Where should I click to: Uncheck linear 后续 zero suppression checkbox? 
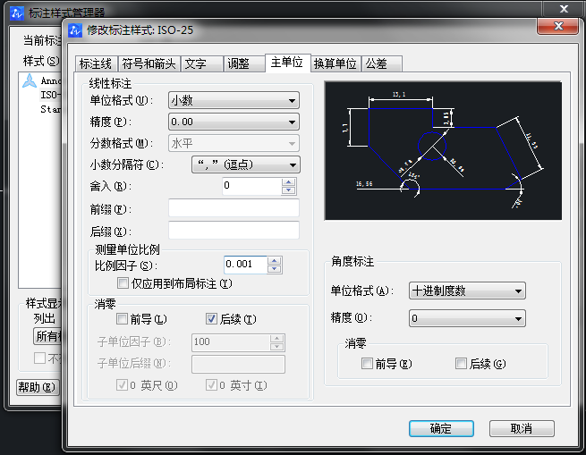coord(212,319)
